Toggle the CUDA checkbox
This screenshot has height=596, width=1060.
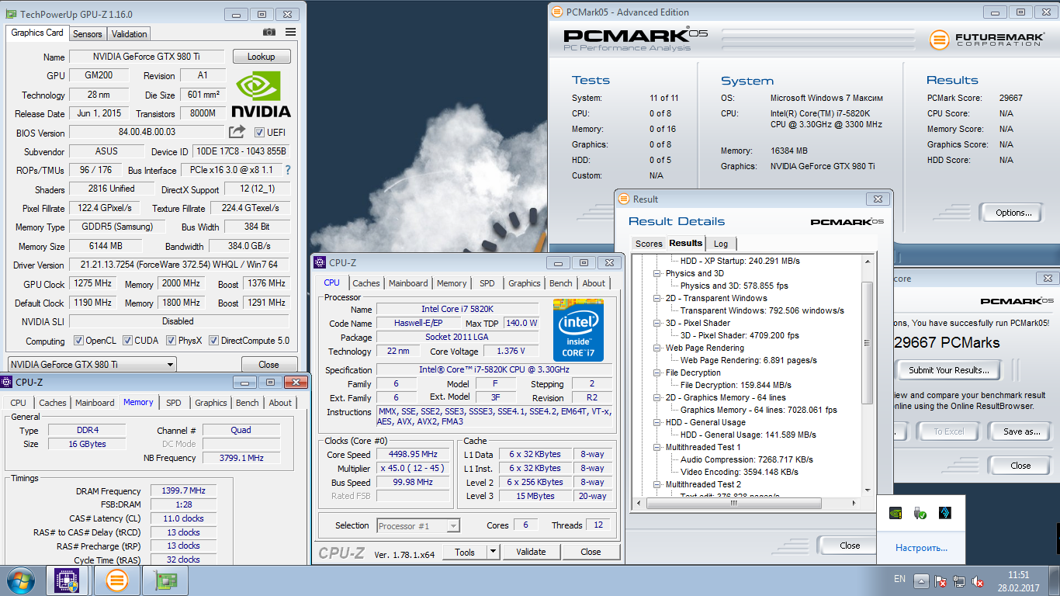tap(126, 341)
